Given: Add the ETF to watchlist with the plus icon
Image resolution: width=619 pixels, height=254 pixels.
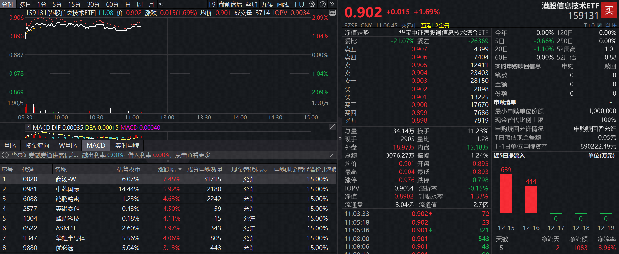Looking at the screenshot, I should [614, 25].
